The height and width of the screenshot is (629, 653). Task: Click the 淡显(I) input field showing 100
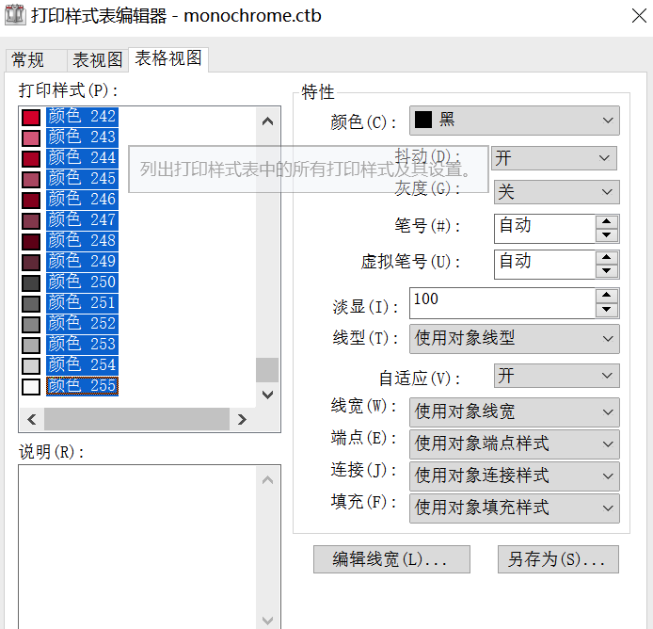[x=502, y=303]
